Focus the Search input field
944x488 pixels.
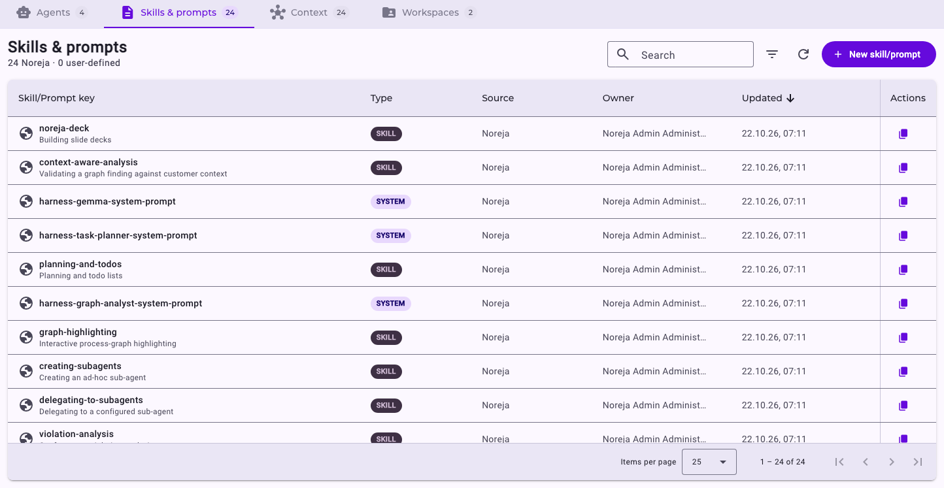(x=681, y=55)
